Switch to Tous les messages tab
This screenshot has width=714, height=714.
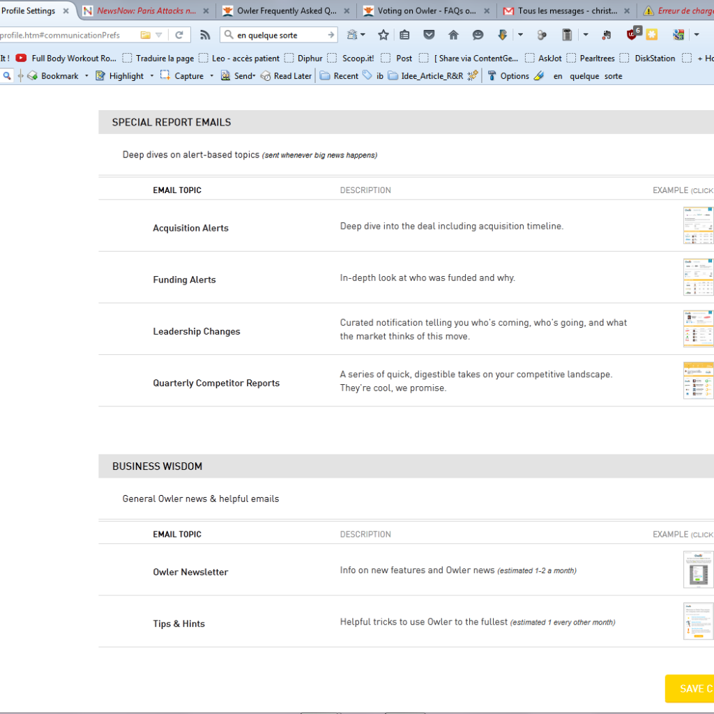click(568, 10)
